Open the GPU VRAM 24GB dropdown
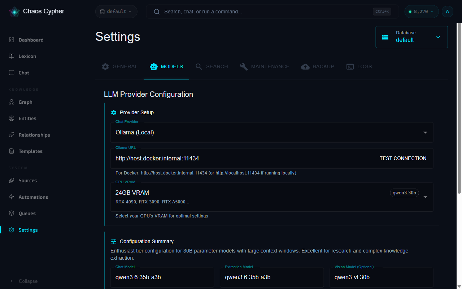Image resolution: width=462 pixels, height=289 pixels. point(272,197)
